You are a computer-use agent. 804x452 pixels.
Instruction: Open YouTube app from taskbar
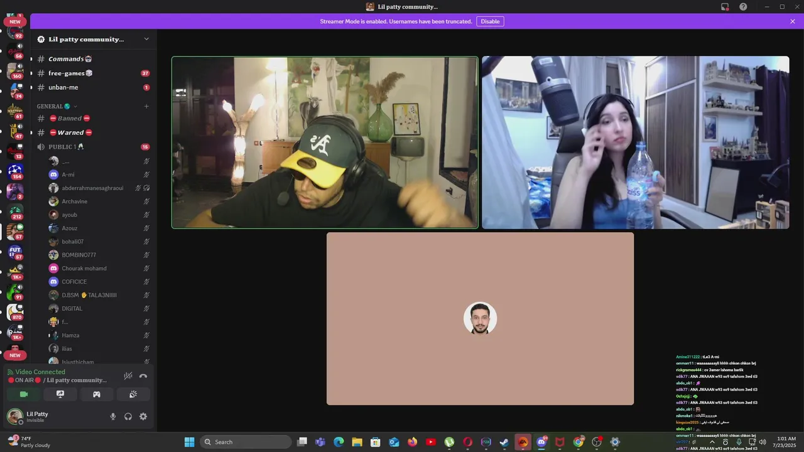click(x=431, y=442)
